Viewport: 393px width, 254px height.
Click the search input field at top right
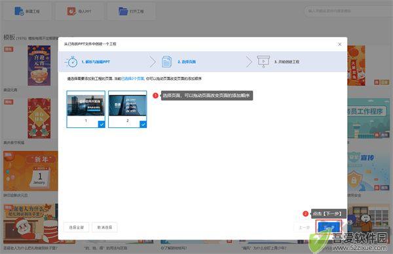pyautogui.click(x=348, y=11)
